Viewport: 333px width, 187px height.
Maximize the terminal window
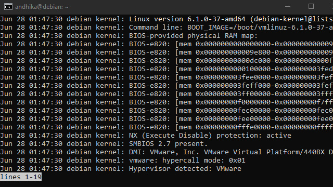click(311, 6)
